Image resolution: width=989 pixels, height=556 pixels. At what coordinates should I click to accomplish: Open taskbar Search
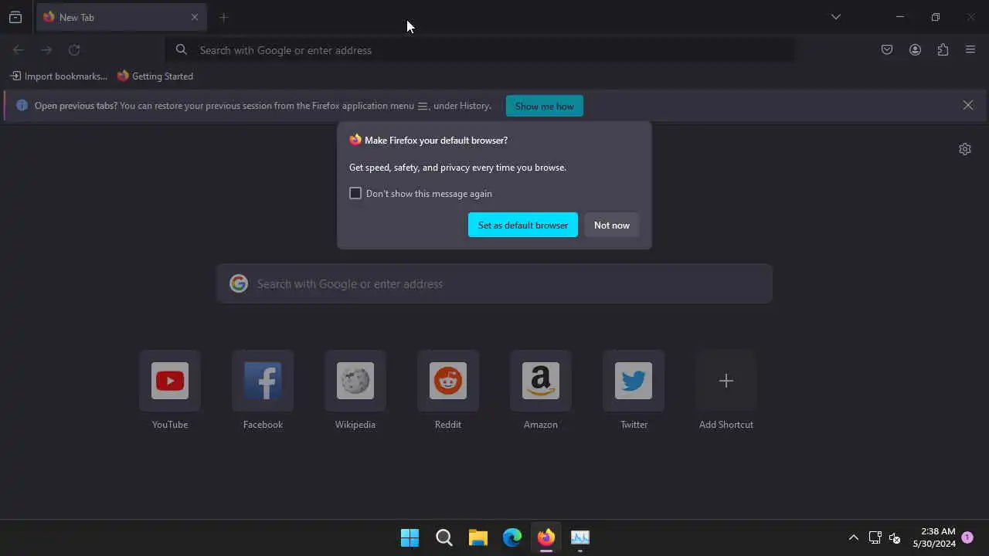point(444,537)
